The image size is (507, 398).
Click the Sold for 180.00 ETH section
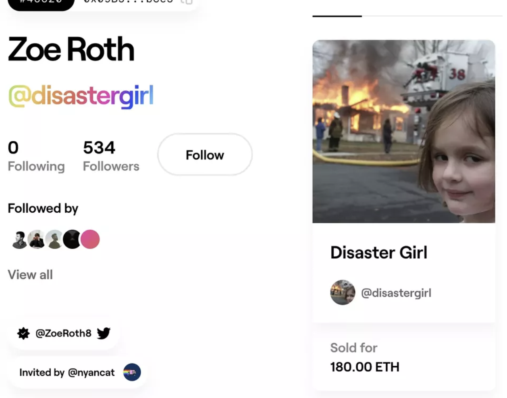(403, 357)
